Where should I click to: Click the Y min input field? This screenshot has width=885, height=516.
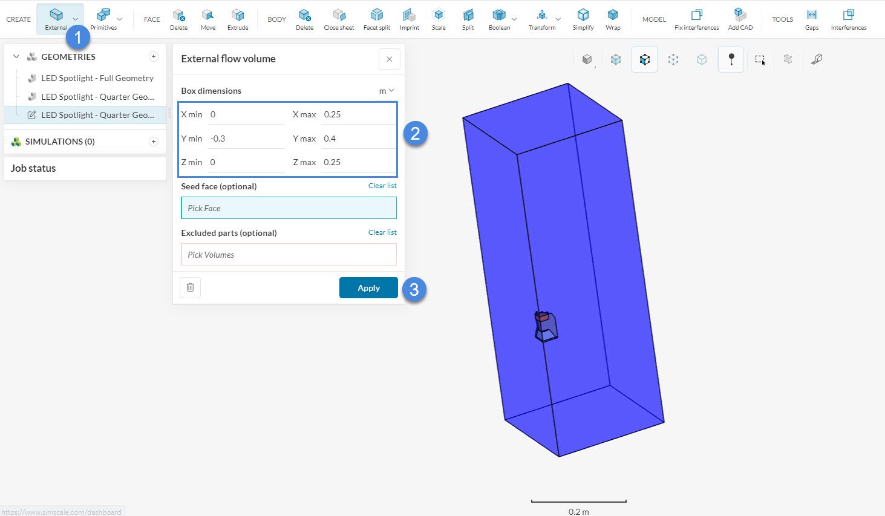click(x=246, y=139)
